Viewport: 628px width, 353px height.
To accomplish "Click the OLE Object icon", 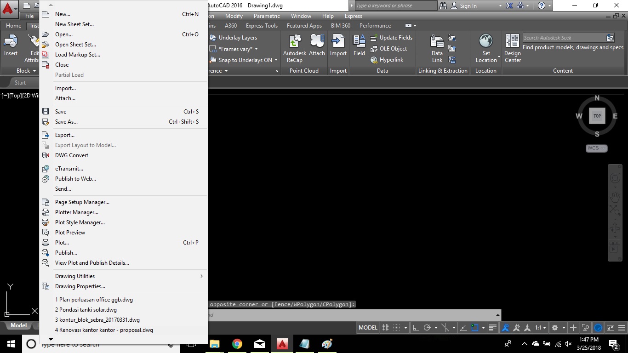I will click(374, 49).
